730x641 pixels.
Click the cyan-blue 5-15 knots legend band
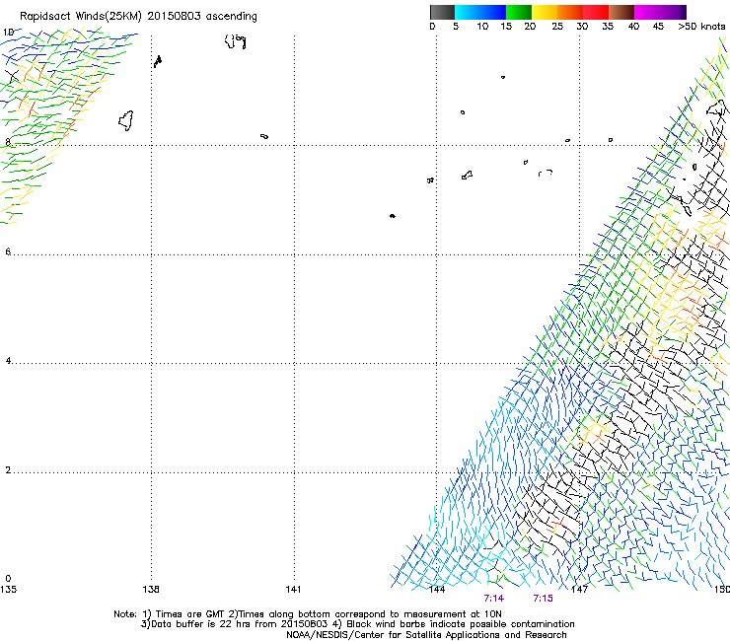[x=480, y=12]
